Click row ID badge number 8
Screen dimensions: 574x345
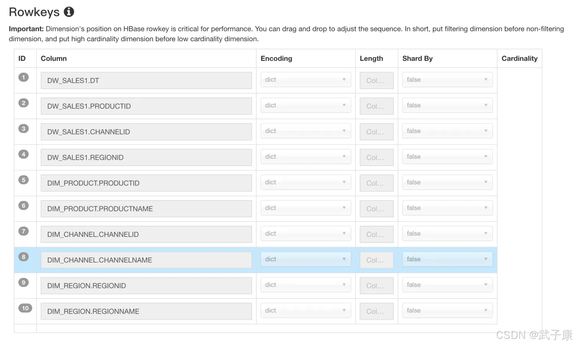coord(23,257)
